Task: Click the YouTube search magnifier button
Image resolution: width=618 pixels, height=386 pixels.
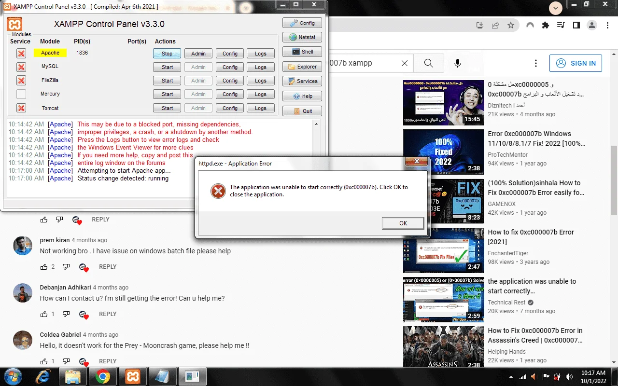Action: tap(428, 63)
